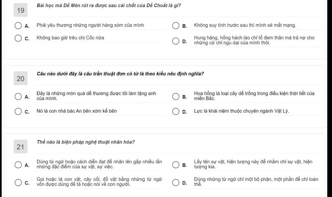This screenshot has height=197, width=332.
Task: Select radio C 'Gọi hoặc tả con vật'
Action: 18,182
